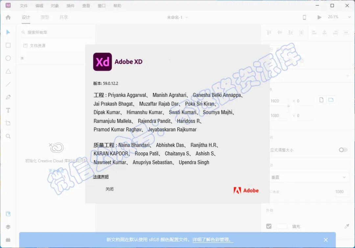The image size is (355, 248).
Task: Click the Align Top icon
Action: [x=269, y=33]
